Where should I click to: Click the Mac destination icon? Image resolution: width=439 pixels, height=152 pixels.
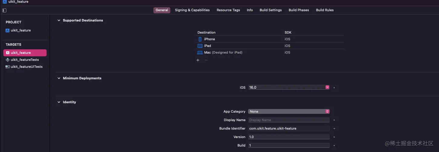(x=200, y=52)
